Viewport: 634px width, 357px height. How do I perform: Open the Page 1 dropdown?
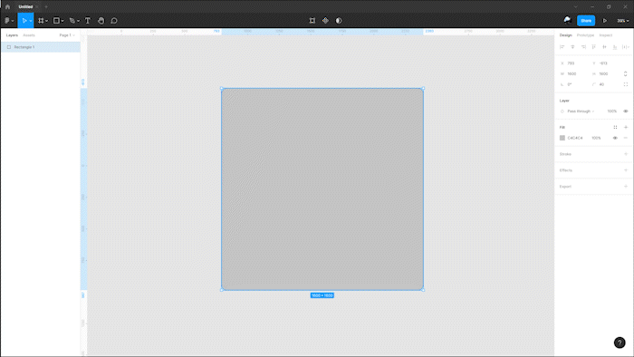67,35
